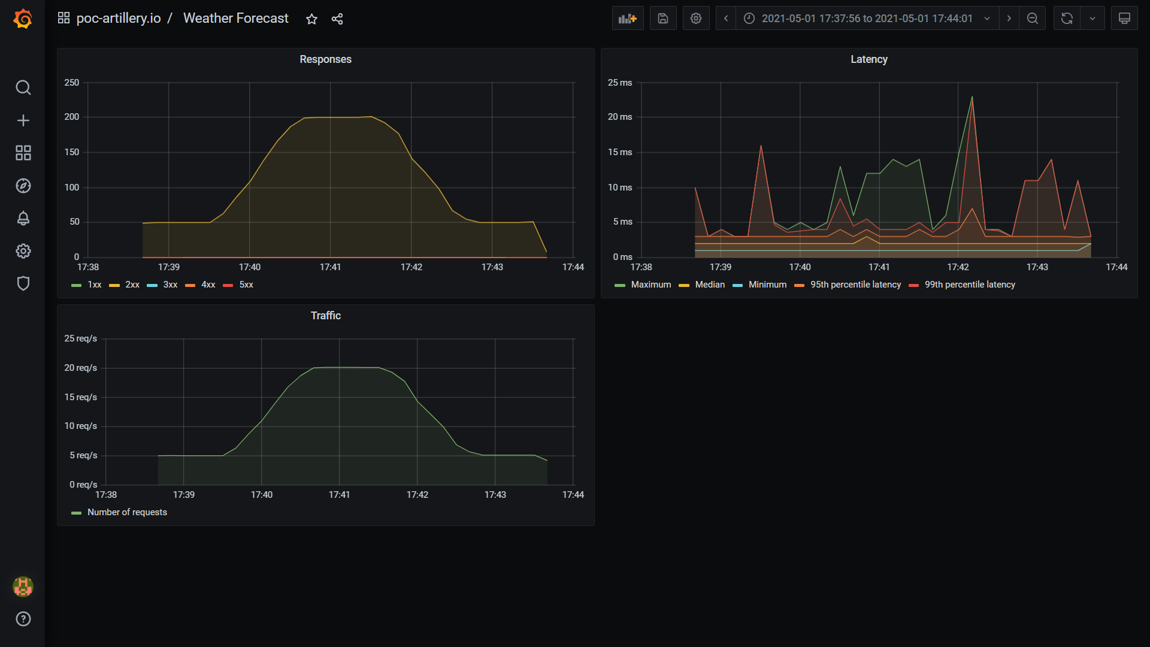Open the search dashboards icon
The width and height of the screenshot is (1150, 647).
23,87
